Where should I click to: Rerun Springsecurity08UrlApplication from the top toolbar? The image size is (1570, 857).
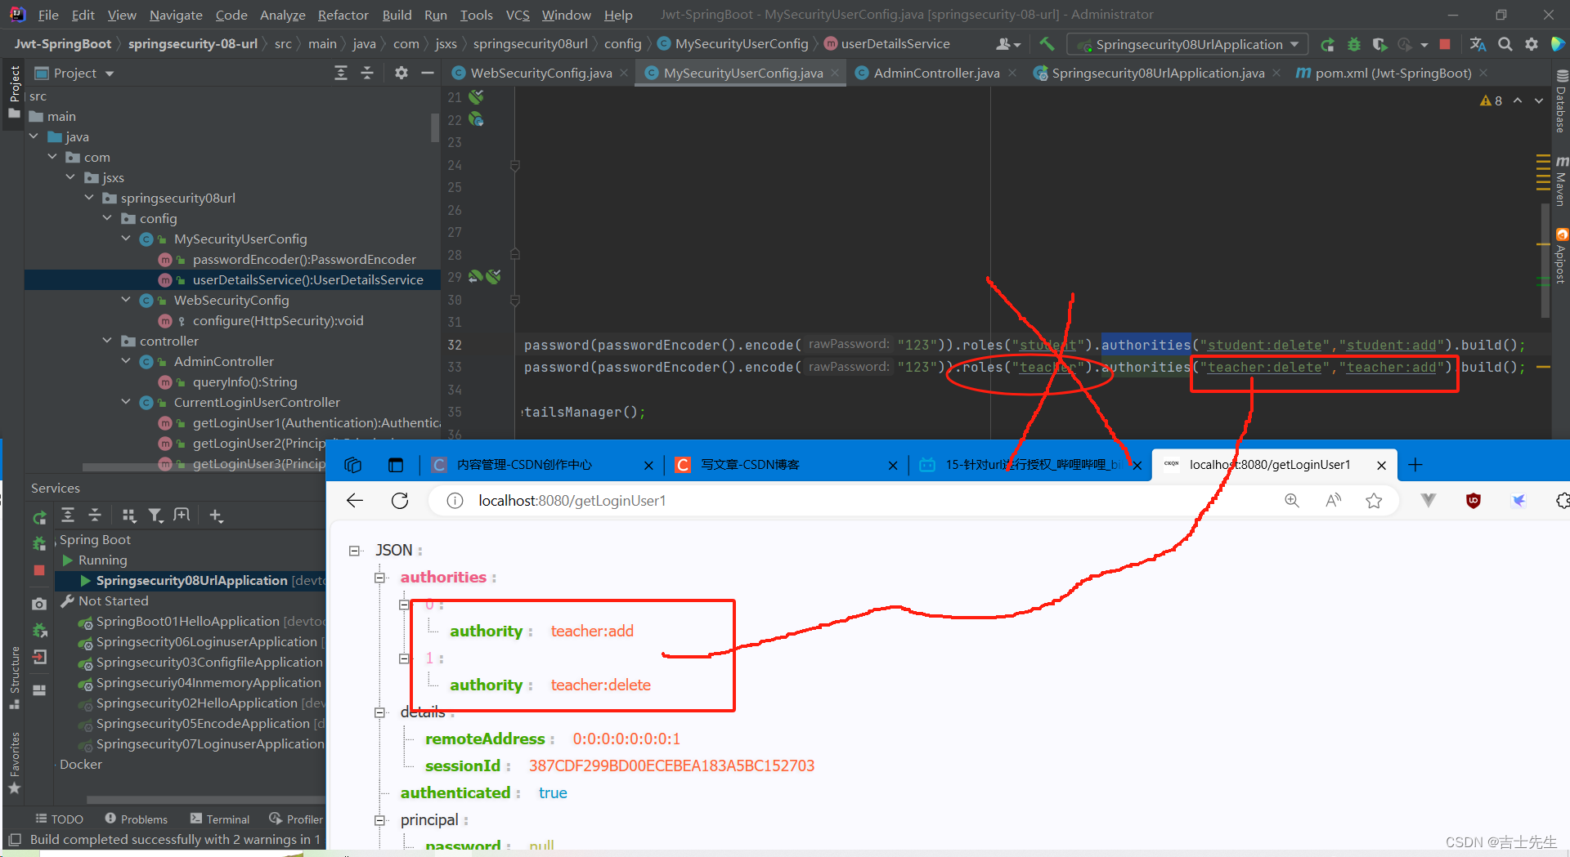pyautogui.click(x=1327, y=44)
